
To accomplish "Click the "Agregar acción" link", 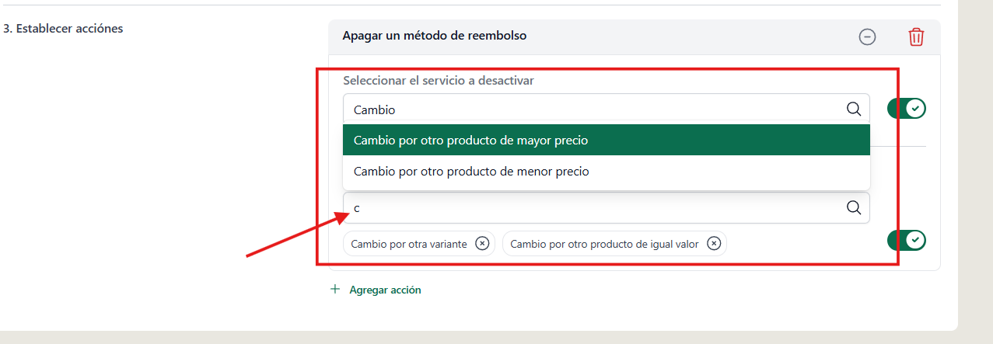I will 385,290.
